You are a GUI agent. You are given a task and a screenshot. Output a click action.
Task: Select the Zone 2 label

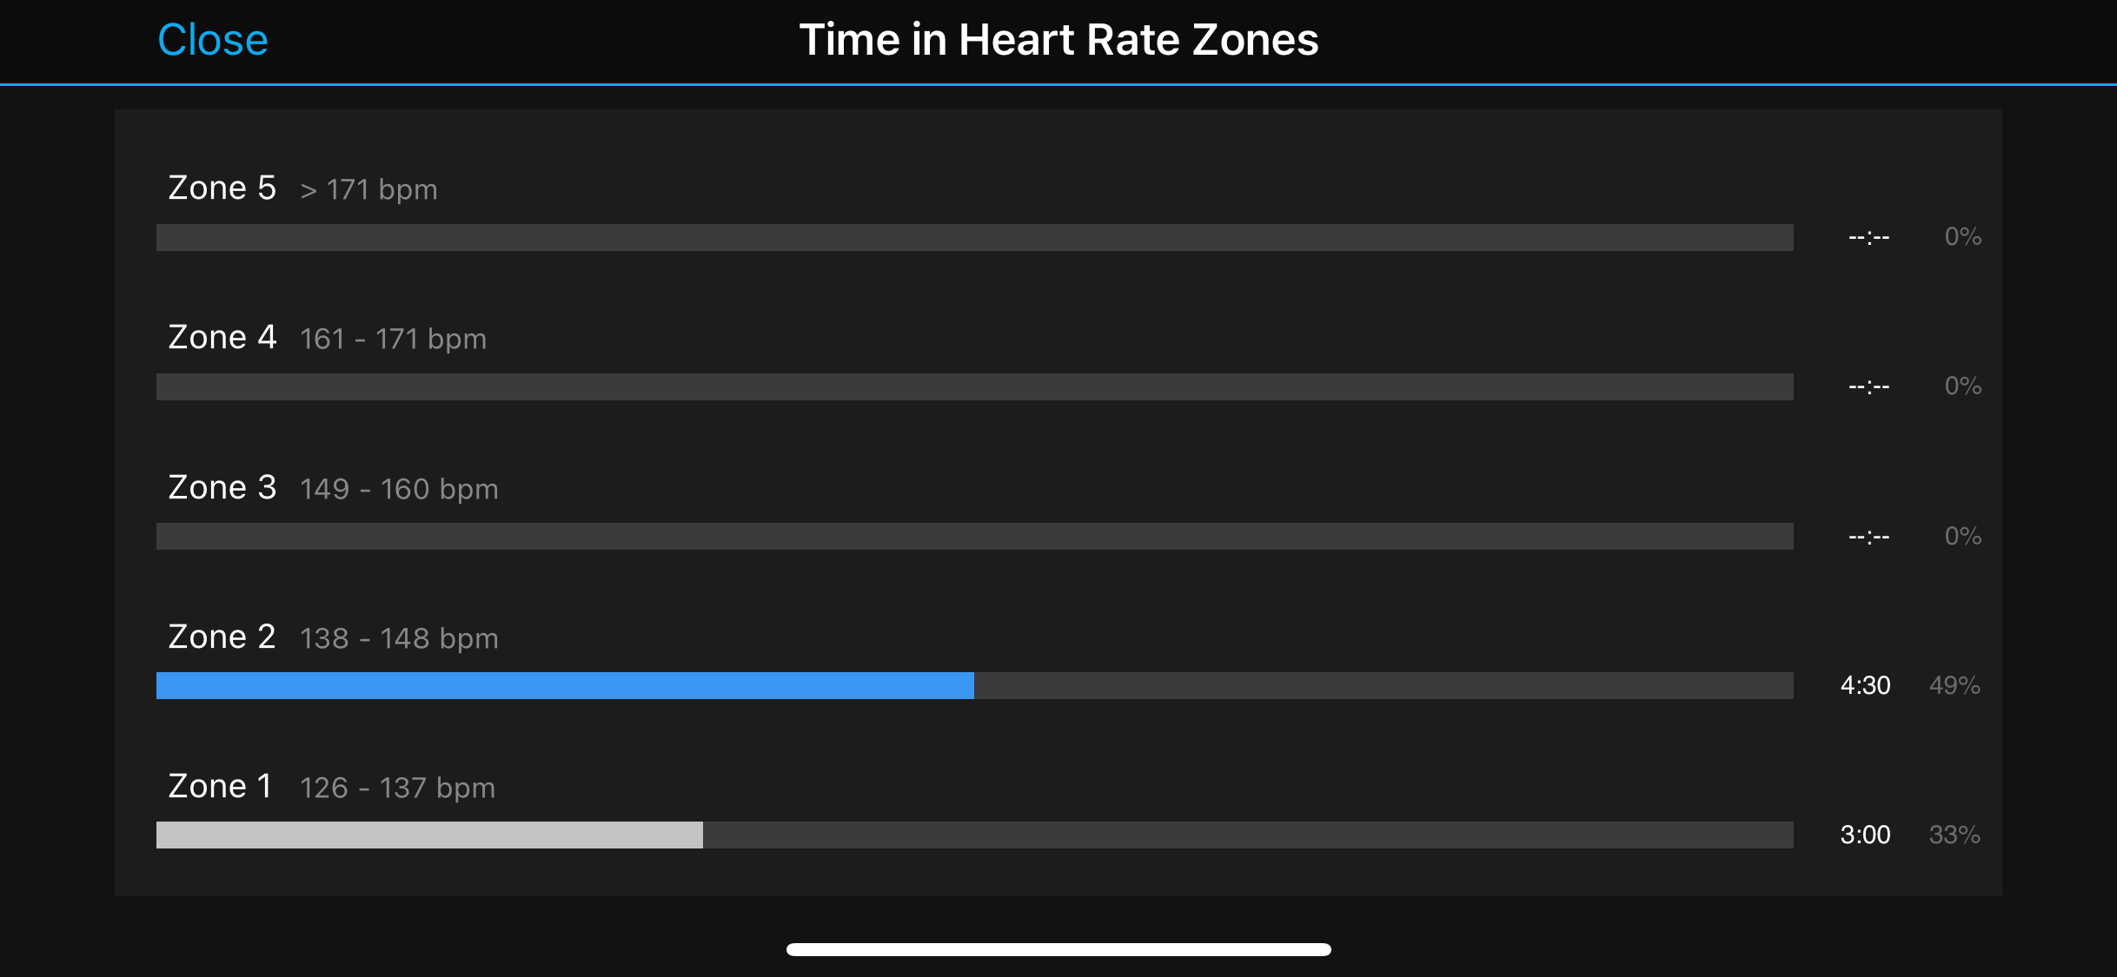pyautogui.click(x=222, y=637)
